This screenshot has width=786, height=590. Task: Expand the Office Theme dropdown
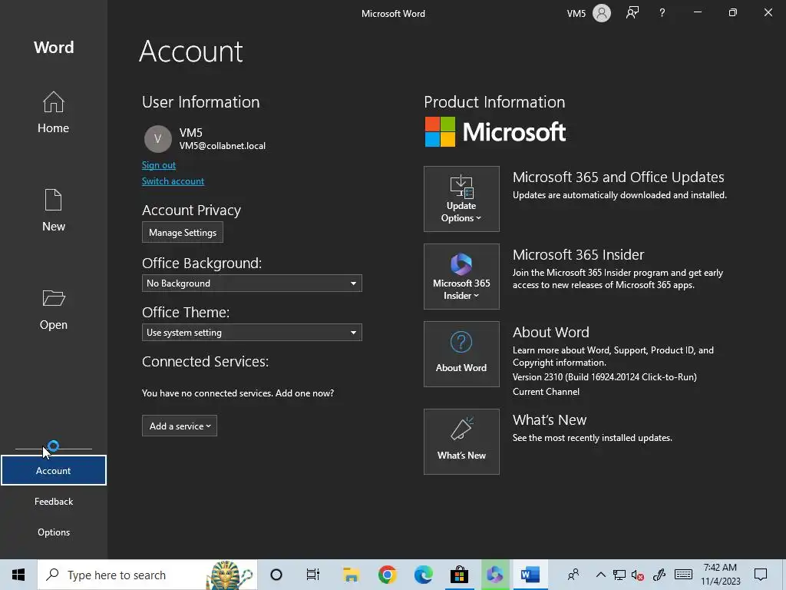tap(252, 332)
